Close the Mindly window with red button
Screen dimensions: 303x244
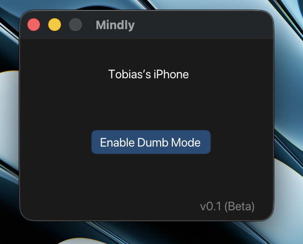coord(34,25)
